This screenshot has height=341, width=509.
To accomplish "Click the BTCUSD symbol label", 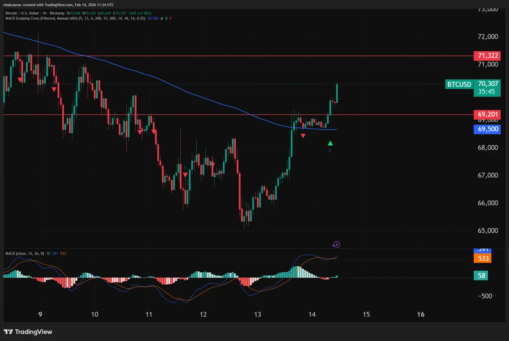I will point(459,84).
